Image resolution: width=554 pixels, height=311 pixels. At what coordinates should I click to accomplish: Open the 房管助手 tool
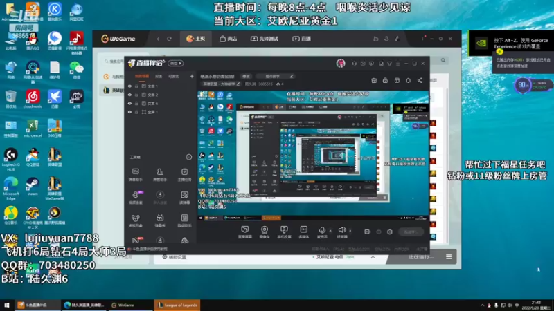click(160, 175)
